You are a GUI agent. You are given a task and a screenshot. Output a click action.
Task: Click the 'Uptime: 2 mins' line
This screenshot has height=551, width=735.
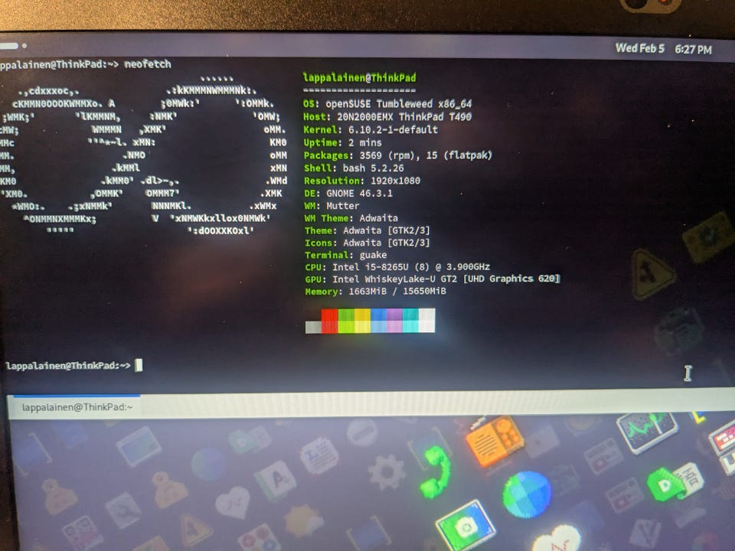(343, 142)
